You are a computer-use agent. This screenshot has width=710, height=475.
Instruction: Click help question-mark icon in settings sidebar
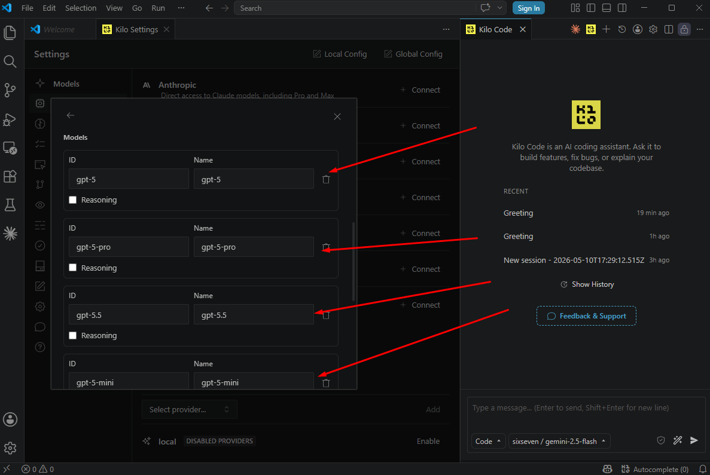(x=40, y=347)
